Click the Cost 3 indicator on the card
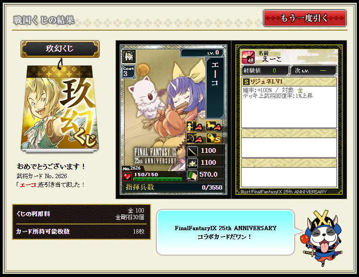 [x=128, y=72]
